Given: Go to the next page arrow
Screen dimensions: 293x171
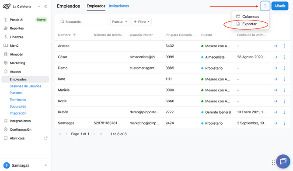Looking at the screenshot, I should point(94,134).
